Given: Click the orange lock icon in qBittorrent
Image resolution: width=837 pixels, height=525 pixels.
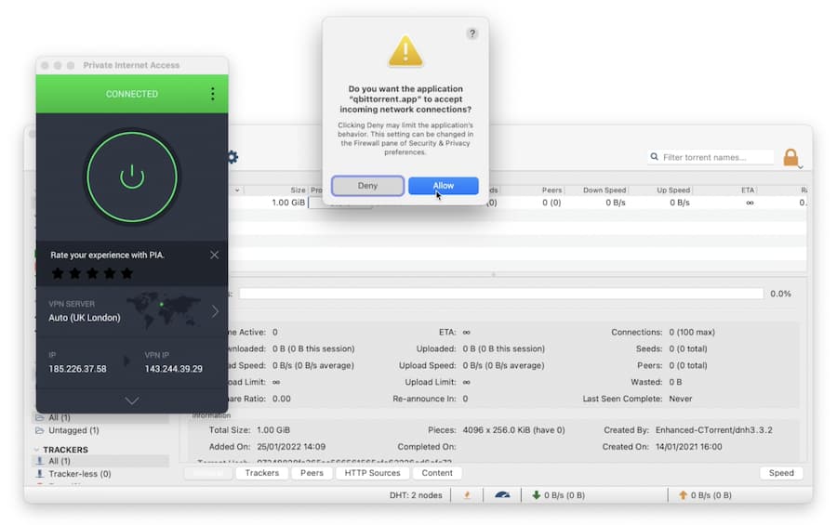Looking at the screenshot, I should coord(790,157).
